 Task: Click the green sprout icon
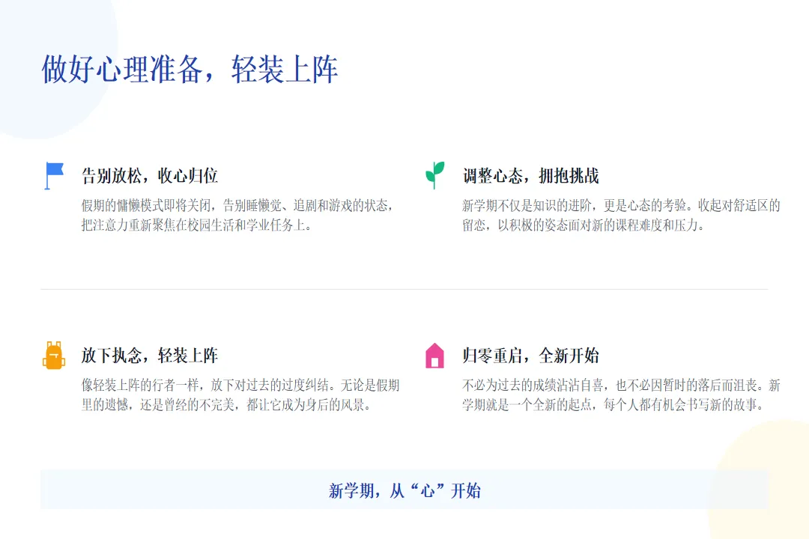tap(435, 175)
